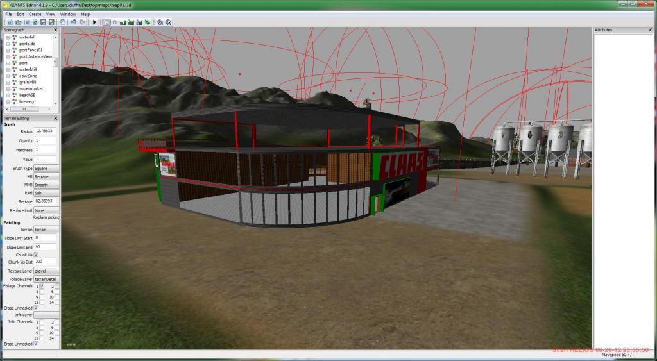Close the Attributes panel
657x361 pixels.
(x=651, y=30)
